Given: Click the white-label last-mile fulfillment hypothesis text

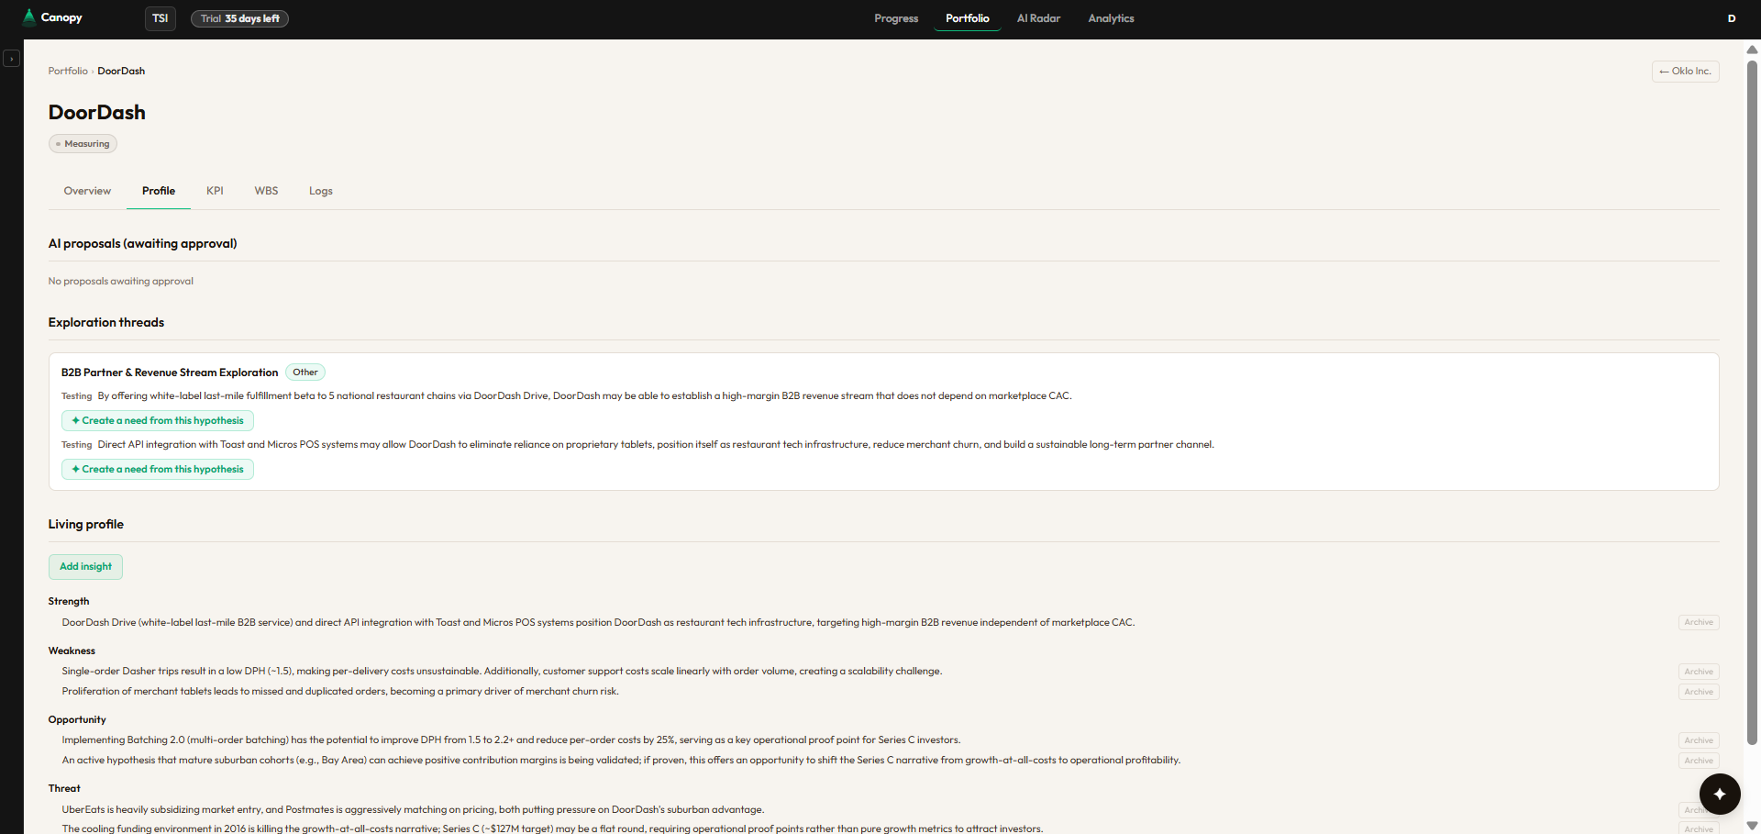Looking at the screenshot, I should tap(584, 396).
